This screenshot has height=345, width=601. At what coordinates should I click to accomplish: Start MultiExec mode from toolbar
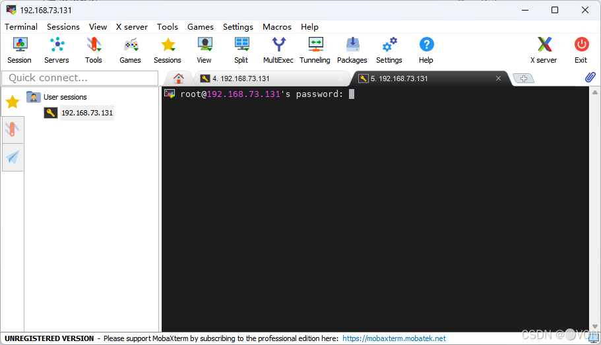pos(278,50)
